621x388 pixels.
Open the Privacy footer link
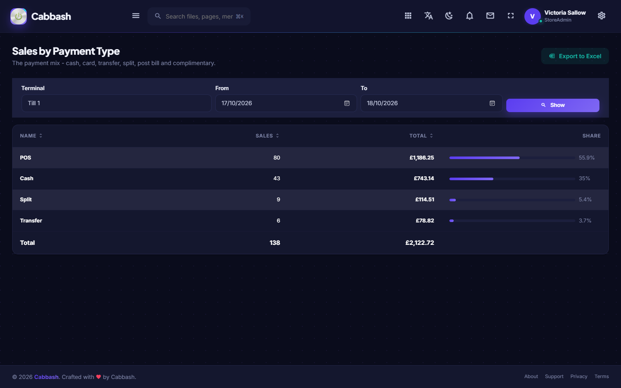click(x=579, y=376)
